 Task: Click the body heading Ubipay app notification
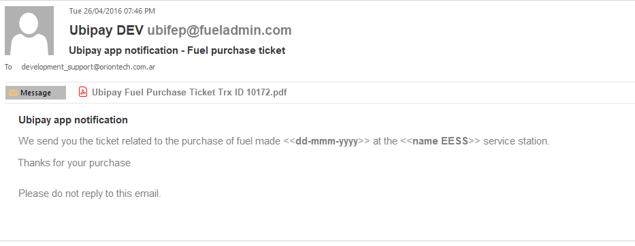(x=74, y=120)
